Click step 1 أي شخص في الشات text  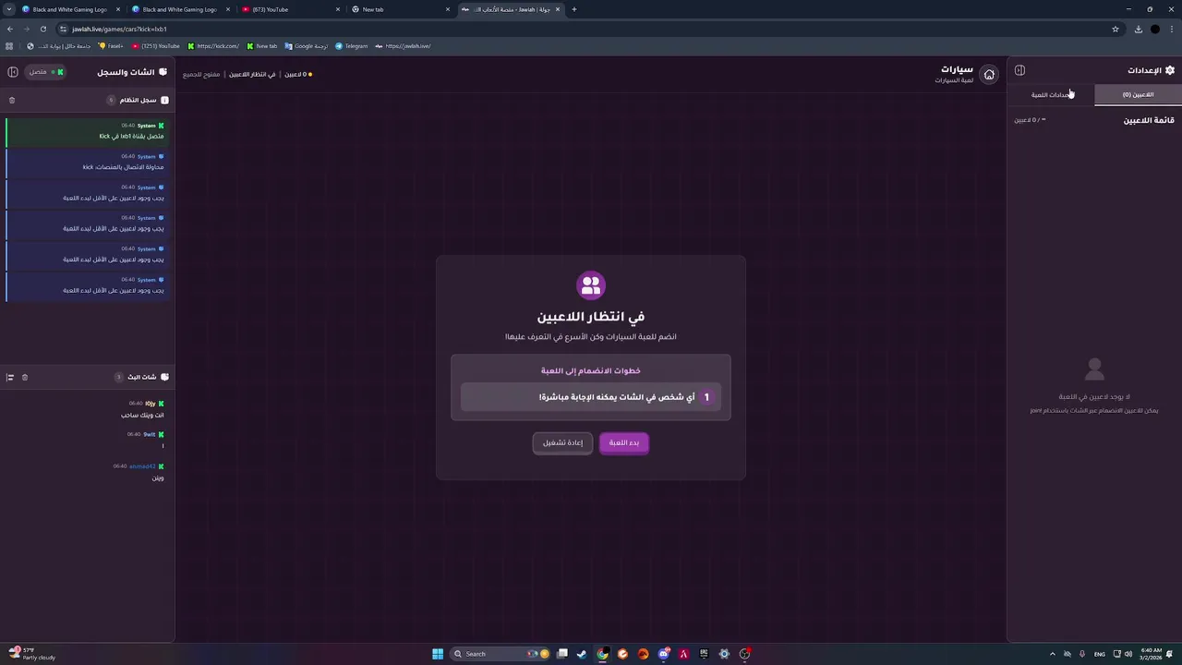pyautogui.click(x=617, y=397)
